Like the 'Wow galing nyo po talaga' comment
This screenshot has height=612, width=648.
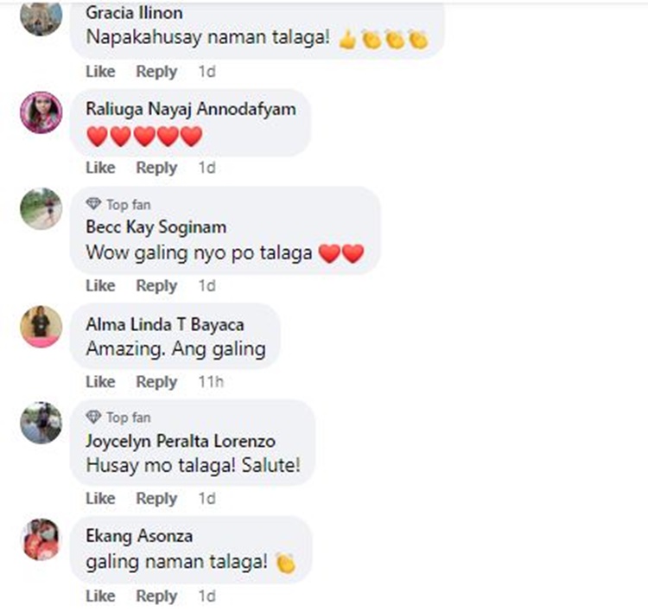pos(100,285)
